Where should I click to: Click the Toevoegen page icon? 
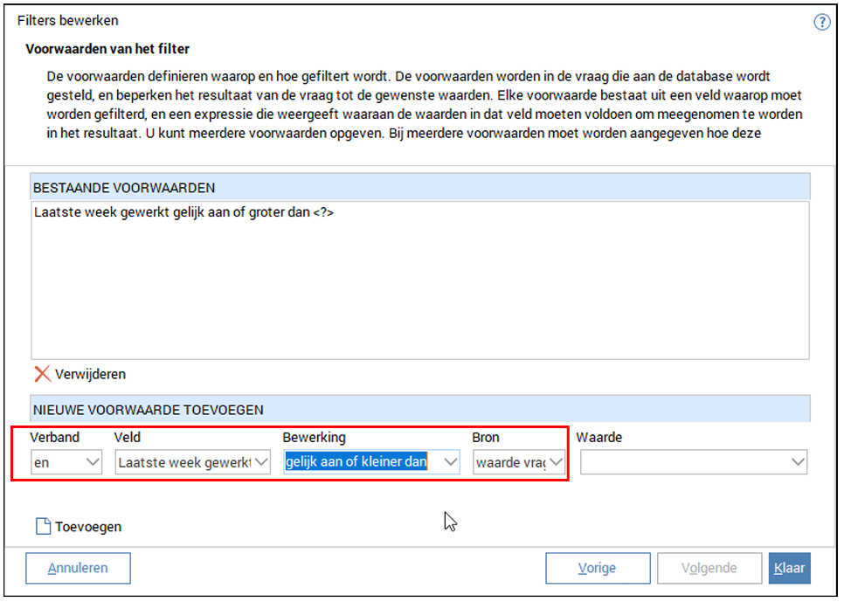click(43, 527)
